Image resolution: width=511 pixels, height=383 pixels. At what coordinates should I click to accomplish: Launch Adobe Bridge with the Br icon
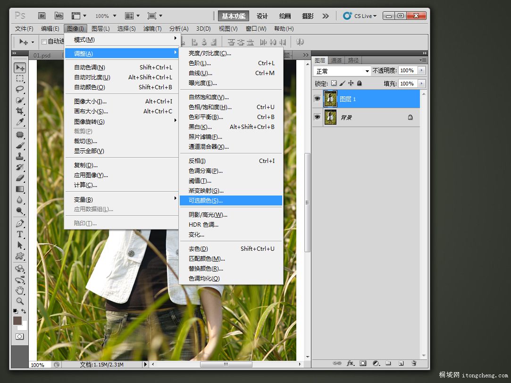[42, 16]
